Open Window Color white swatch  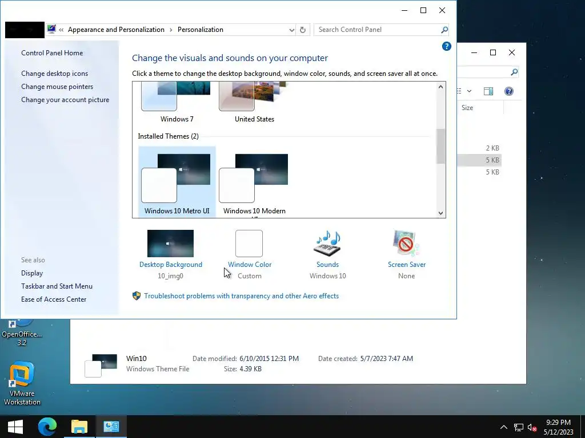point(249,243)
